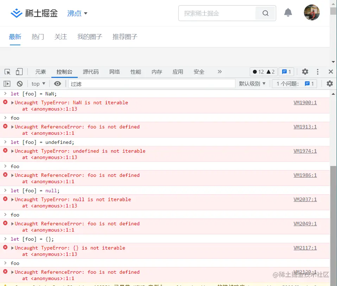The image size is (337, 286).
Task: Switch to the 推荐圈子 tab
Action: pyautogui.click(x=125, y=37)
